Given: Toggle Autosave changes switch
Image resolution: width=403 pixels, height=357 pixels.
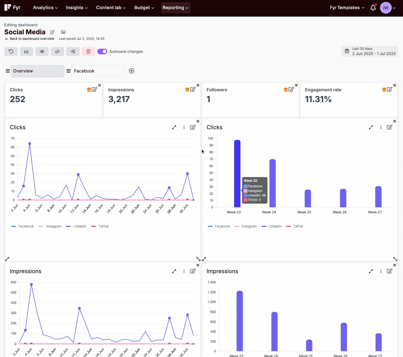Looking at the screenshot, I should pyautogui.click(x=102, y=51).
